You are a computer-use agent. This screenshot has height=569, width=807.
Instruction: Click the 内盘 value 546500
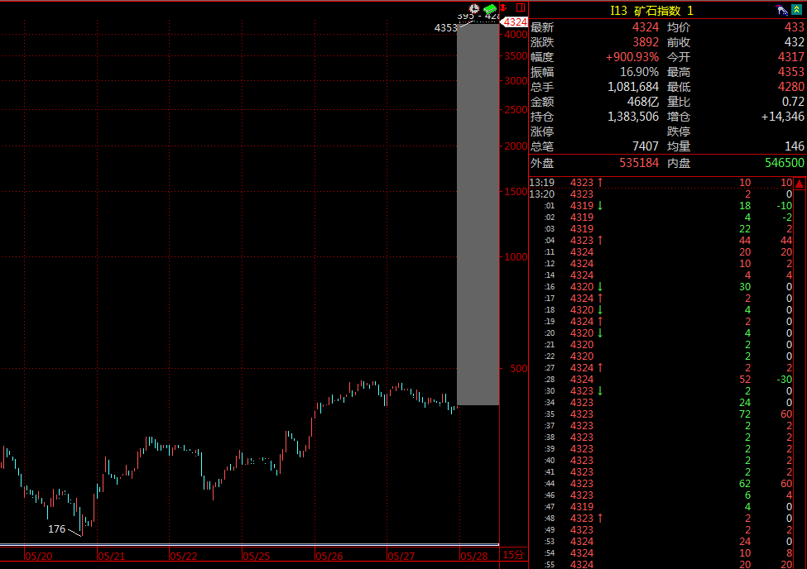tap(782, 163)
